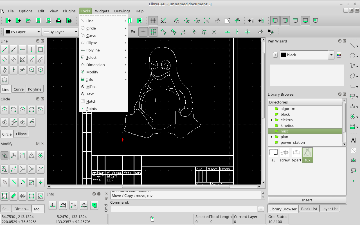Toggle Lock Relative Zero padlock button
The height and width of the screenshot is (225, 360).
[270, 32]
